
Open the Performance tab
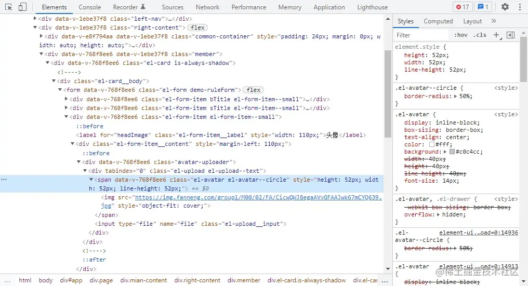click(249, 7)
